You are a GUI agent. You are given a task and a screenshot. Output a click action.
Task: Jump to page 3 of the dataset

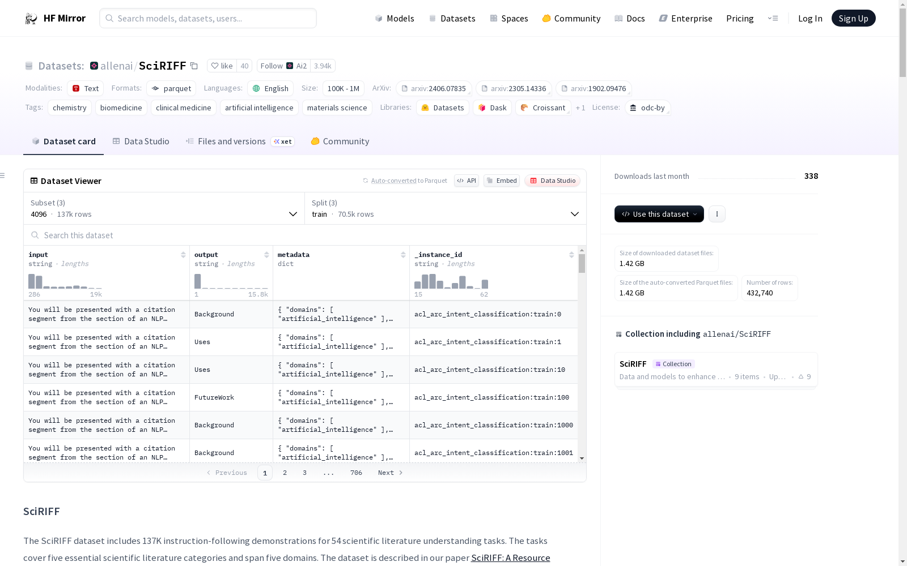coord(305,473)
